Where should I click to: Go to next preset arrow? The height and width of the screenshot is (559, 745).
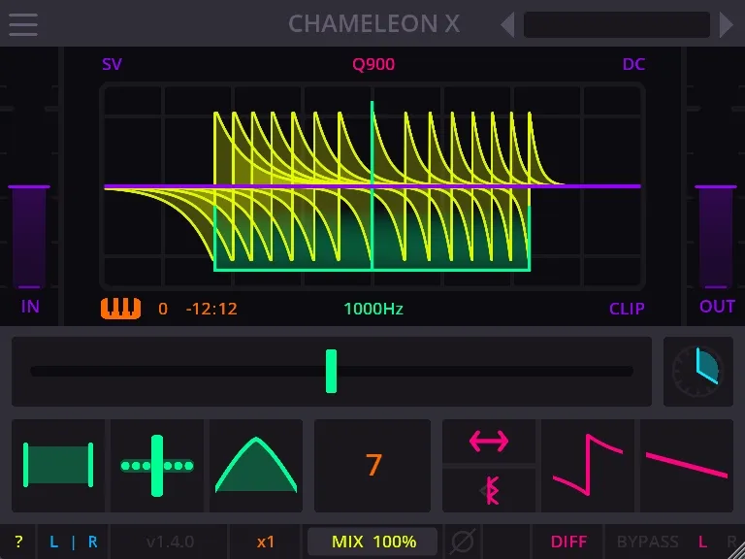[726, 24]
